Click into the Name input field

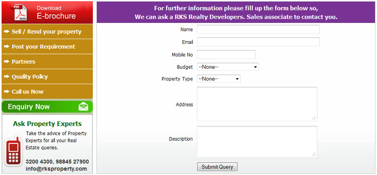pos(258,29)
